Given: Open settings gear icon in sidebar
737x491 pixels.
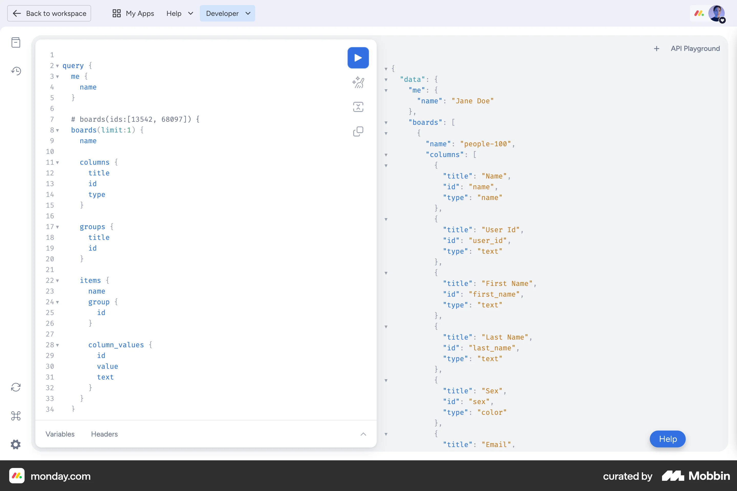Looking at the screenshot, I should (x=16, y=444).
